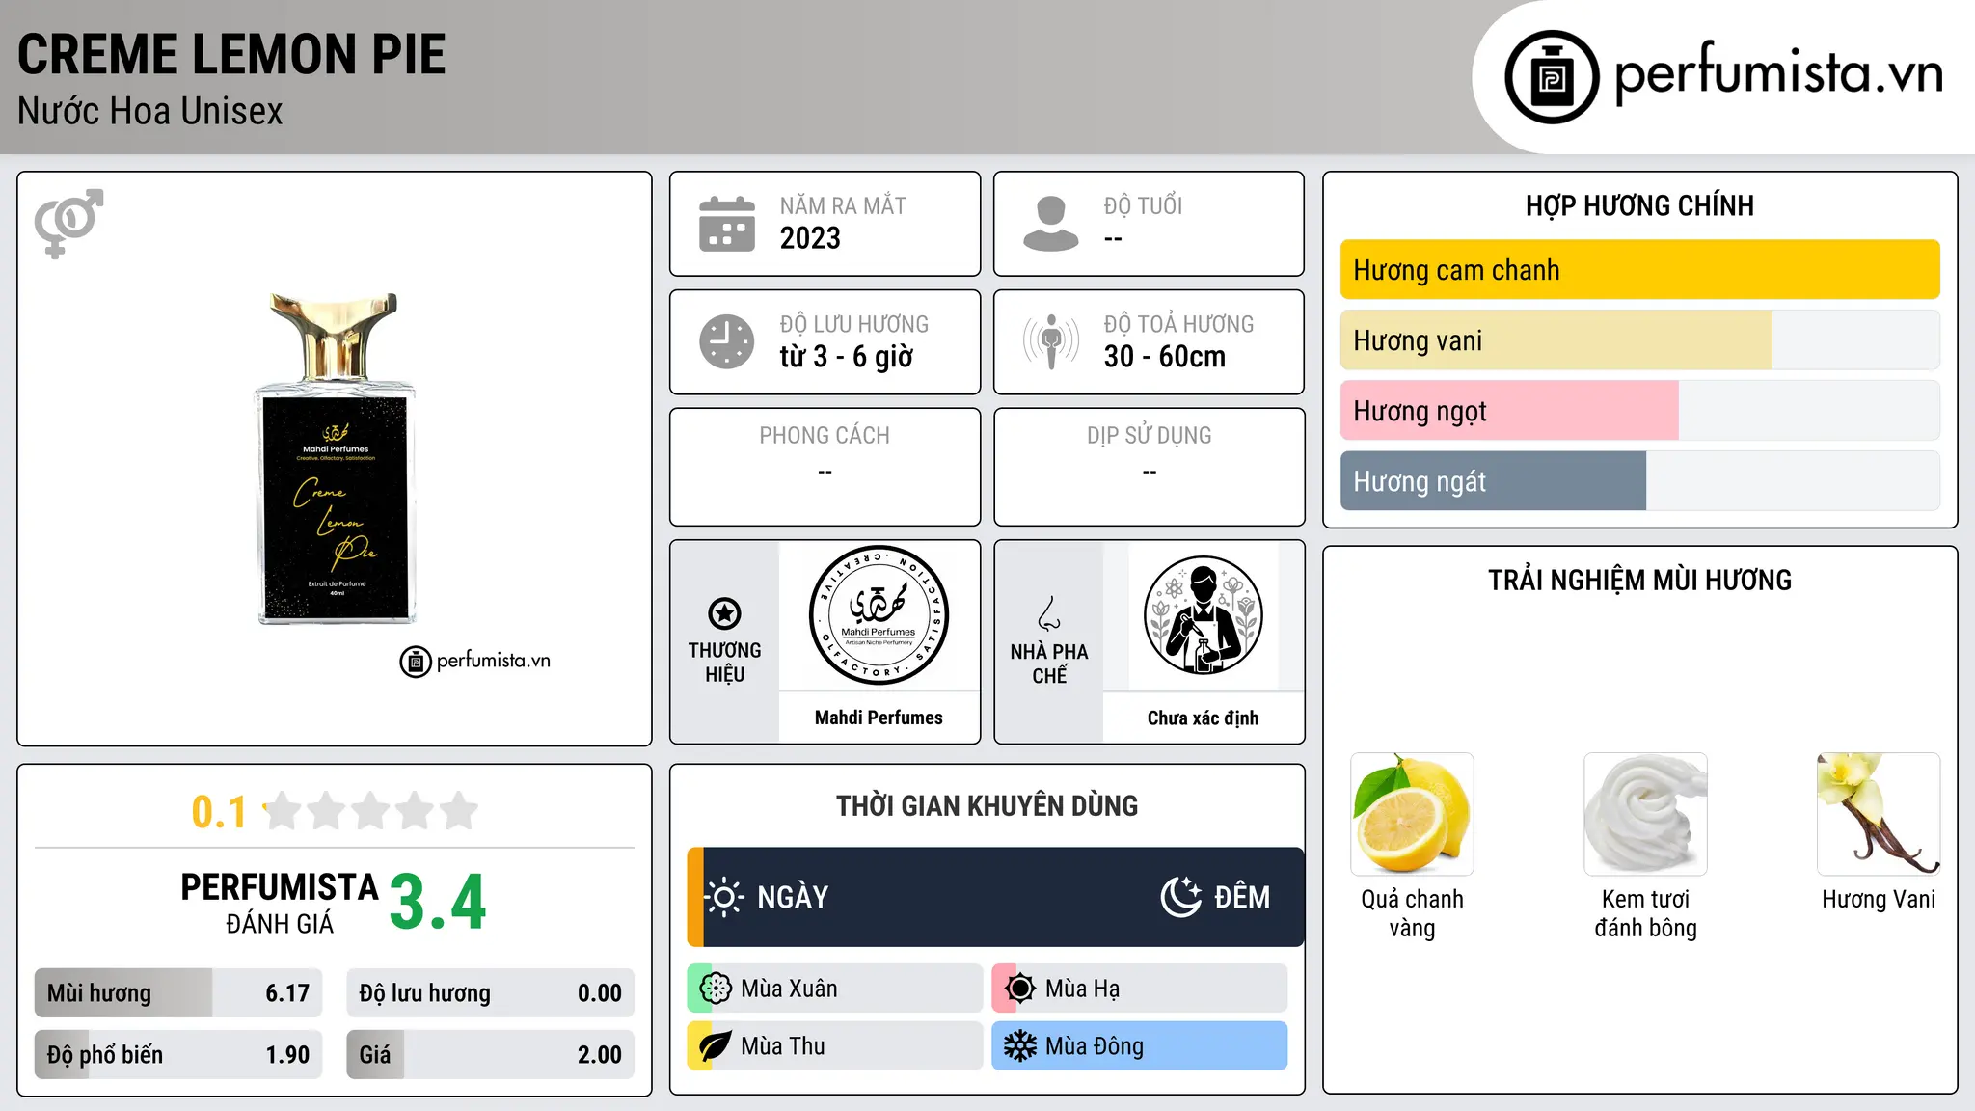This screenshot has height=1111, width=1975.
Task: Select the Quả chanh vàng lemon image
Action: click(1412, 814)
